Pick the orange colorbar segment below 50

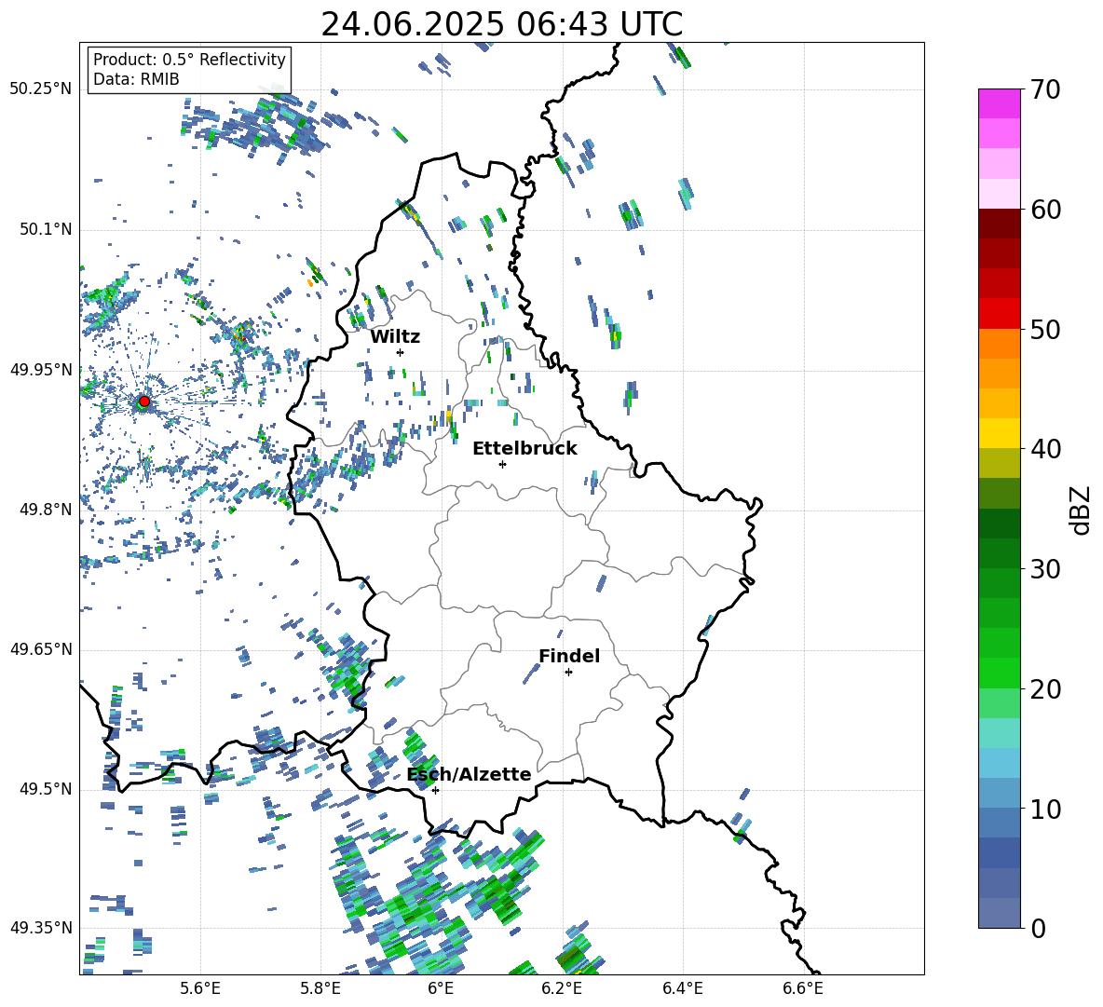999,343
